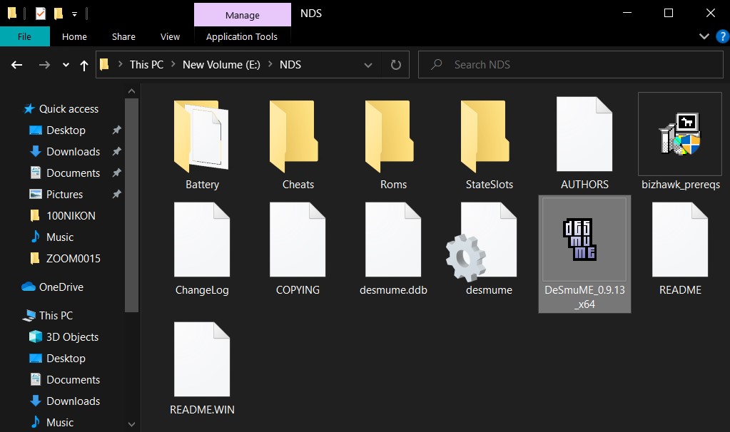730x432 pixels.
Task: Expand address bar history dropdown
Action: pyautogui.click(x=368, y=65)
